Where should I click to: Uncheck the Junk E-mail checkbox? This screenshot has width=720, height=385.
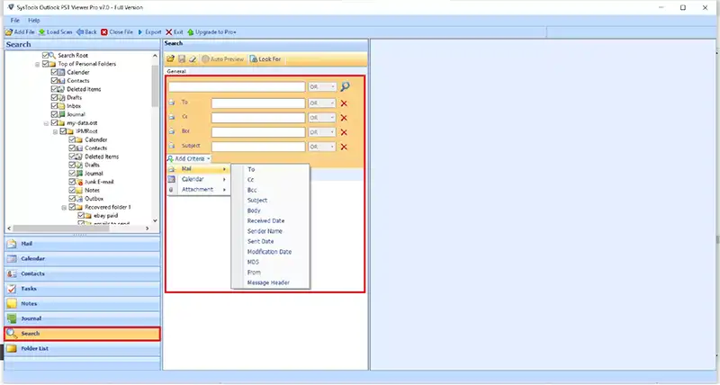coord(72,182)
